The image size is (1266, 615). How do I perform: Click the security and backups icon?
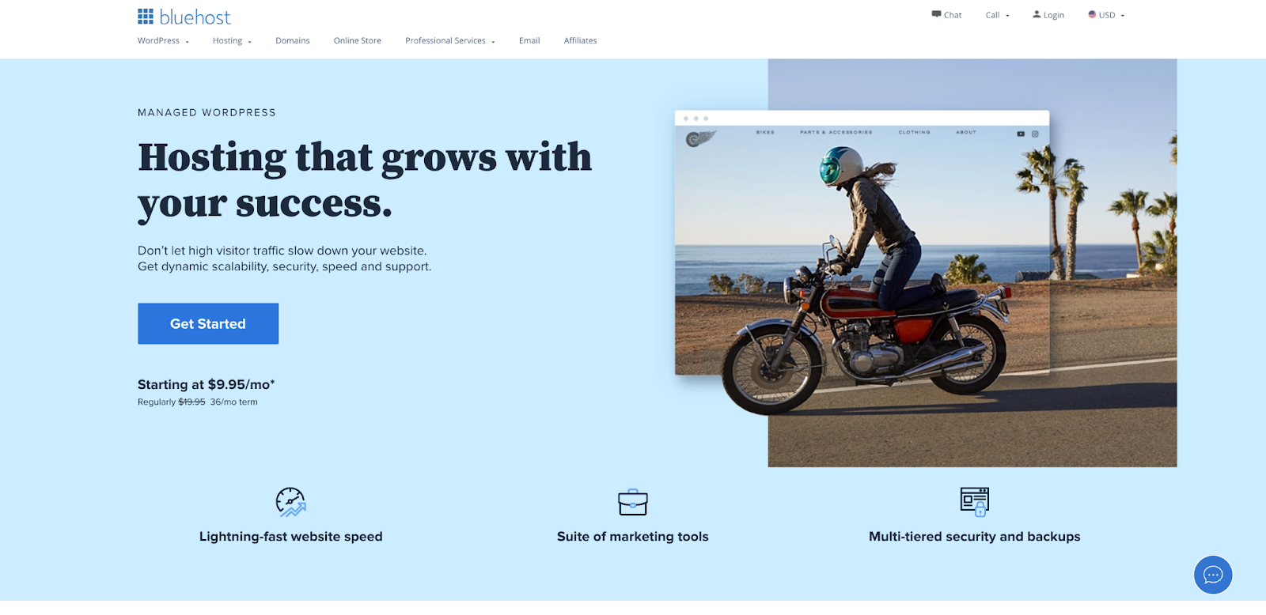(975, 502)
